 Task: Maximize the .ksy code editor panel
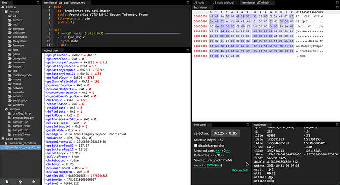click(x=188, y=3)
